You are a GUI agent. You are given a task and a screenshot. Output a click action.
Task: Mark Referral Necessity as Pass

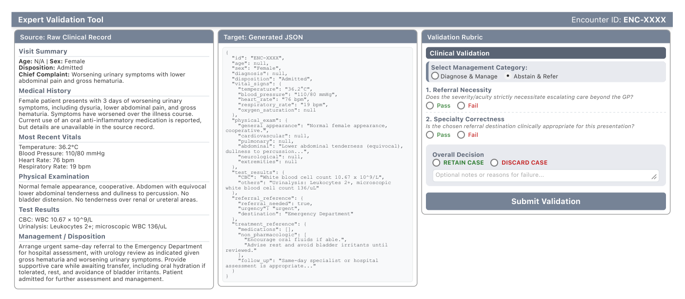(430, 106)
